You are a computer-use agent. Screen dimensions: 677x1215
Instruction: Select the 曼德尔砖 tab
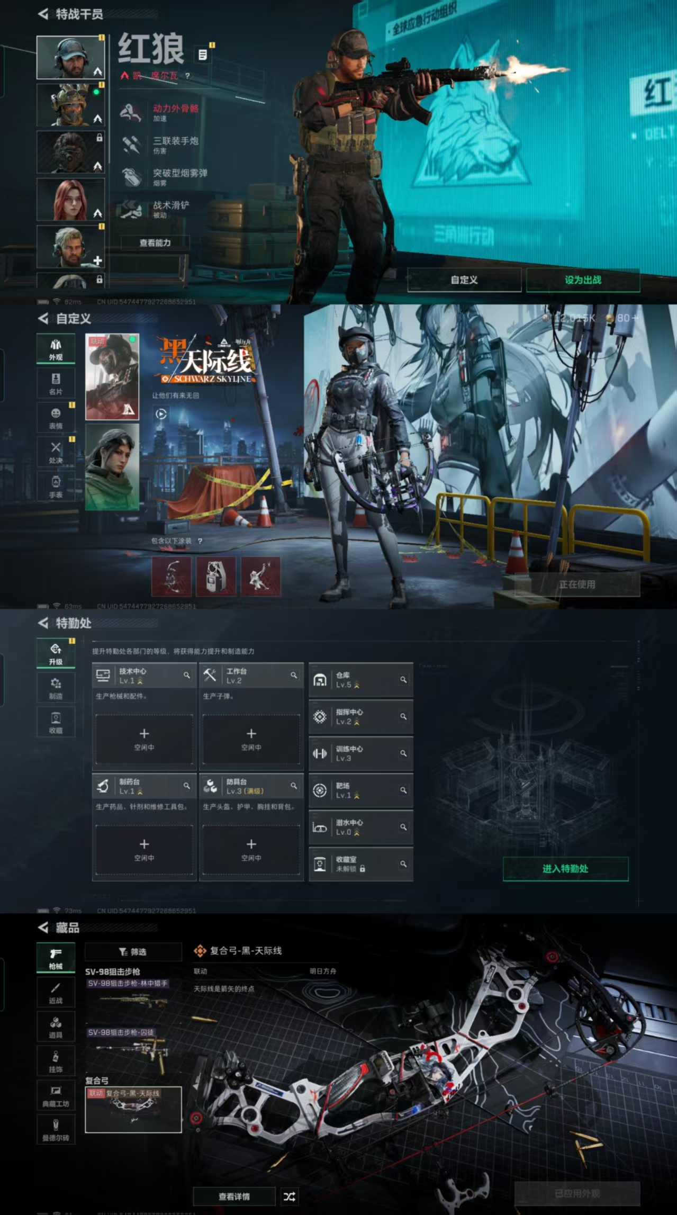(x=56, y=1130)
